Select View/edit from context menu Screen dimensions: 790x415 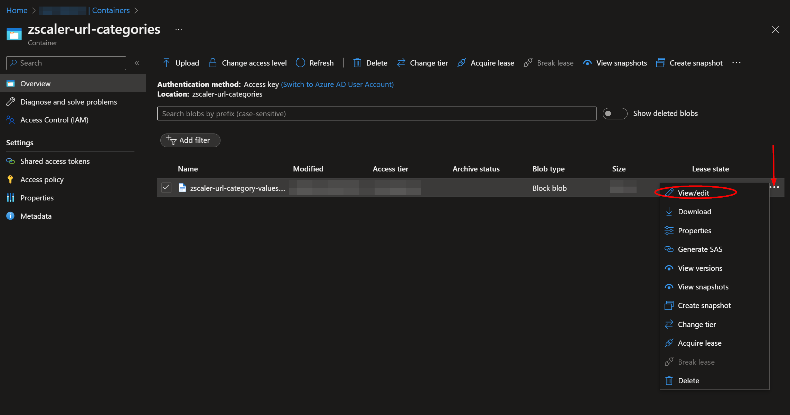pos(692,193)
